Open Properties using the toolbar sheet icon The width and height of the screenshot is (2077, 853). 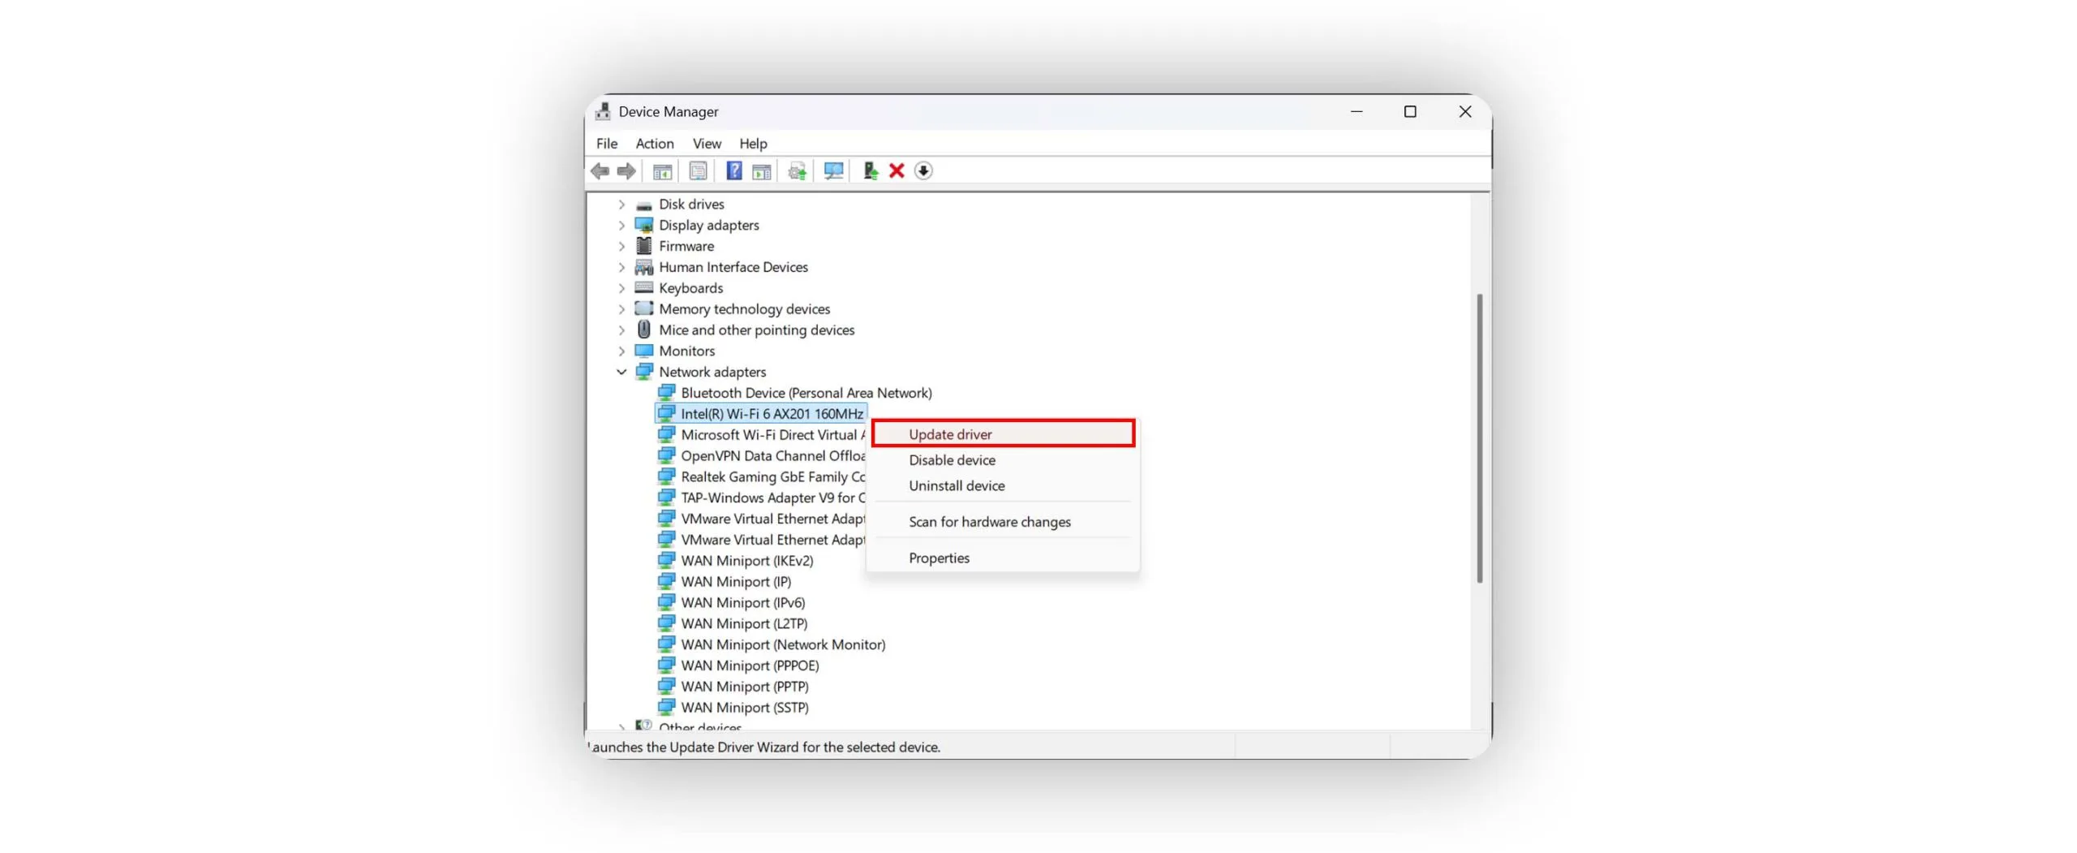coord(698,171)
